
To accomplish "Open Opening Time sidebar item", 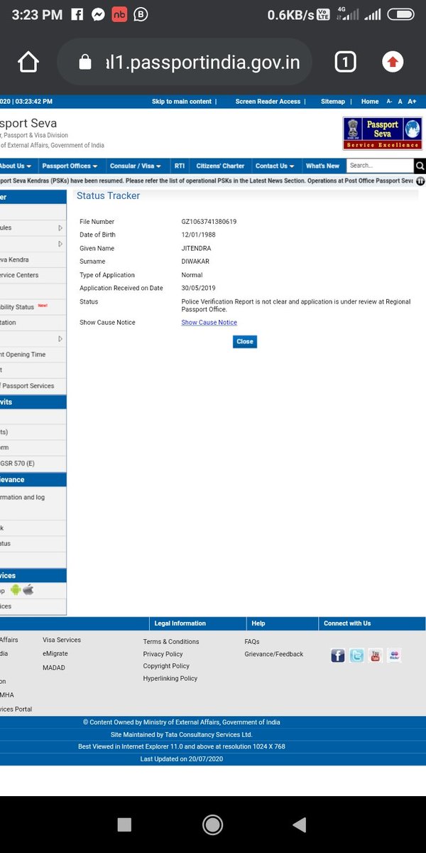I will [x=23, y=354].
